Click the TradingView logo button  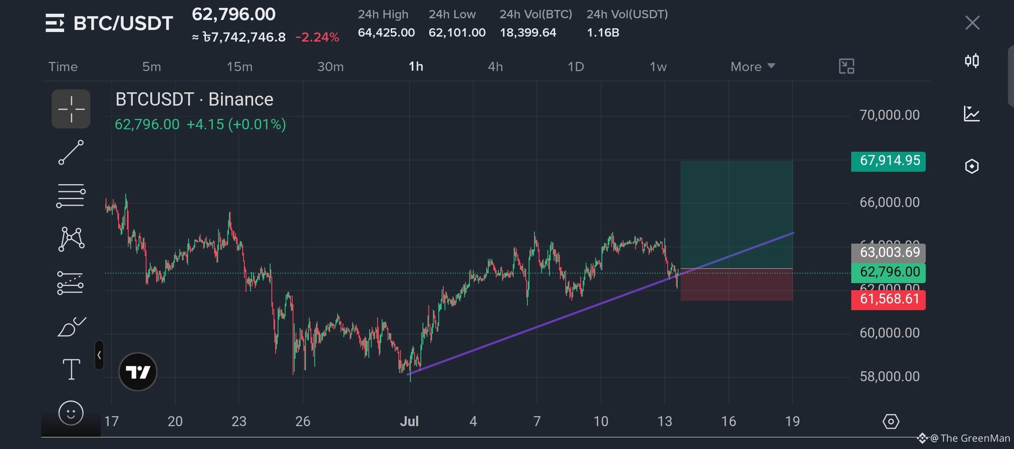point(138,372)
